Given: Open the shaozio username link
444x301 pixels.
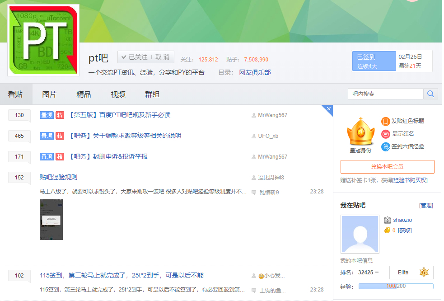Looking at the screenshot, I should pos(402,220).
